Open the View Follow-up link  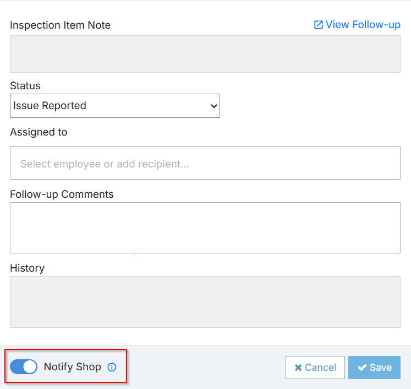click(x=363, y=25)
